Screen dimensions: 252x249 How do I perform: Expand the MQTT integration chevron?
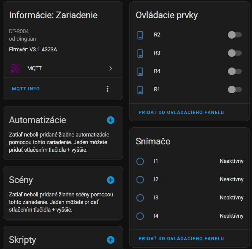click(x=111, y=68)
